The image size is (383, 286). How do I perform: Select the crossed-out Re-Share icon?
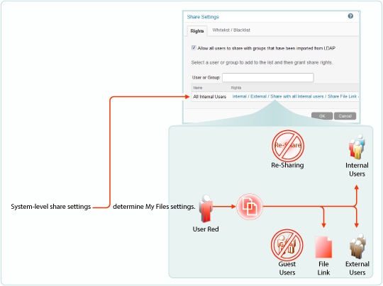tap(288, 146)
